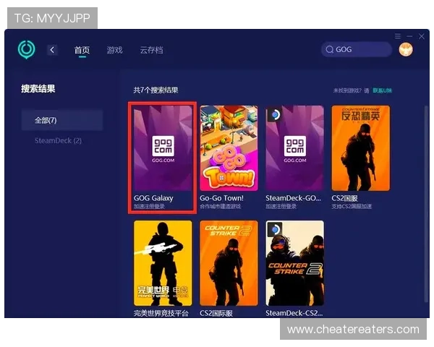Viewport: 434px width, 347px height.
Task: Open the SteamDeck-CS2... cover thumbnail
Action: 295,263
